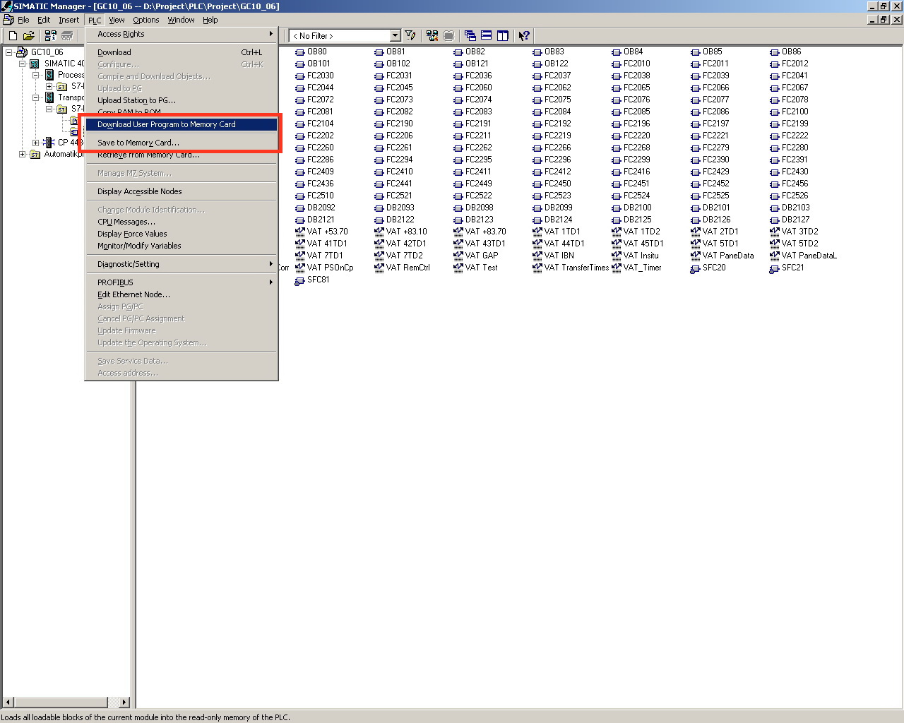Open the PROFIBUS submenu
The width and height of the screenshot is (904, 723).
pyautogui.click(x=182, y=282)
